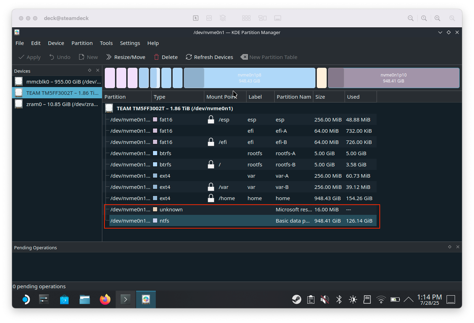This screenshot has width=474, height=323.
Task: Open the clipboard tray icon
Action: 311,299
